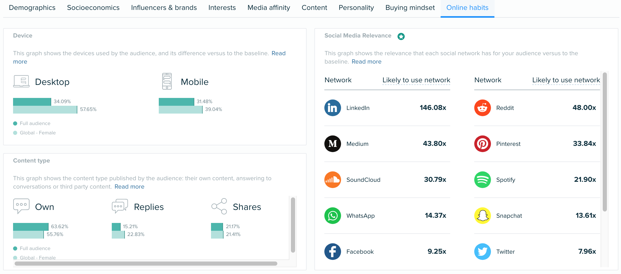Click the LinkedIn network icon
This screenshot has width=621, height=274.
click(332, 108)
